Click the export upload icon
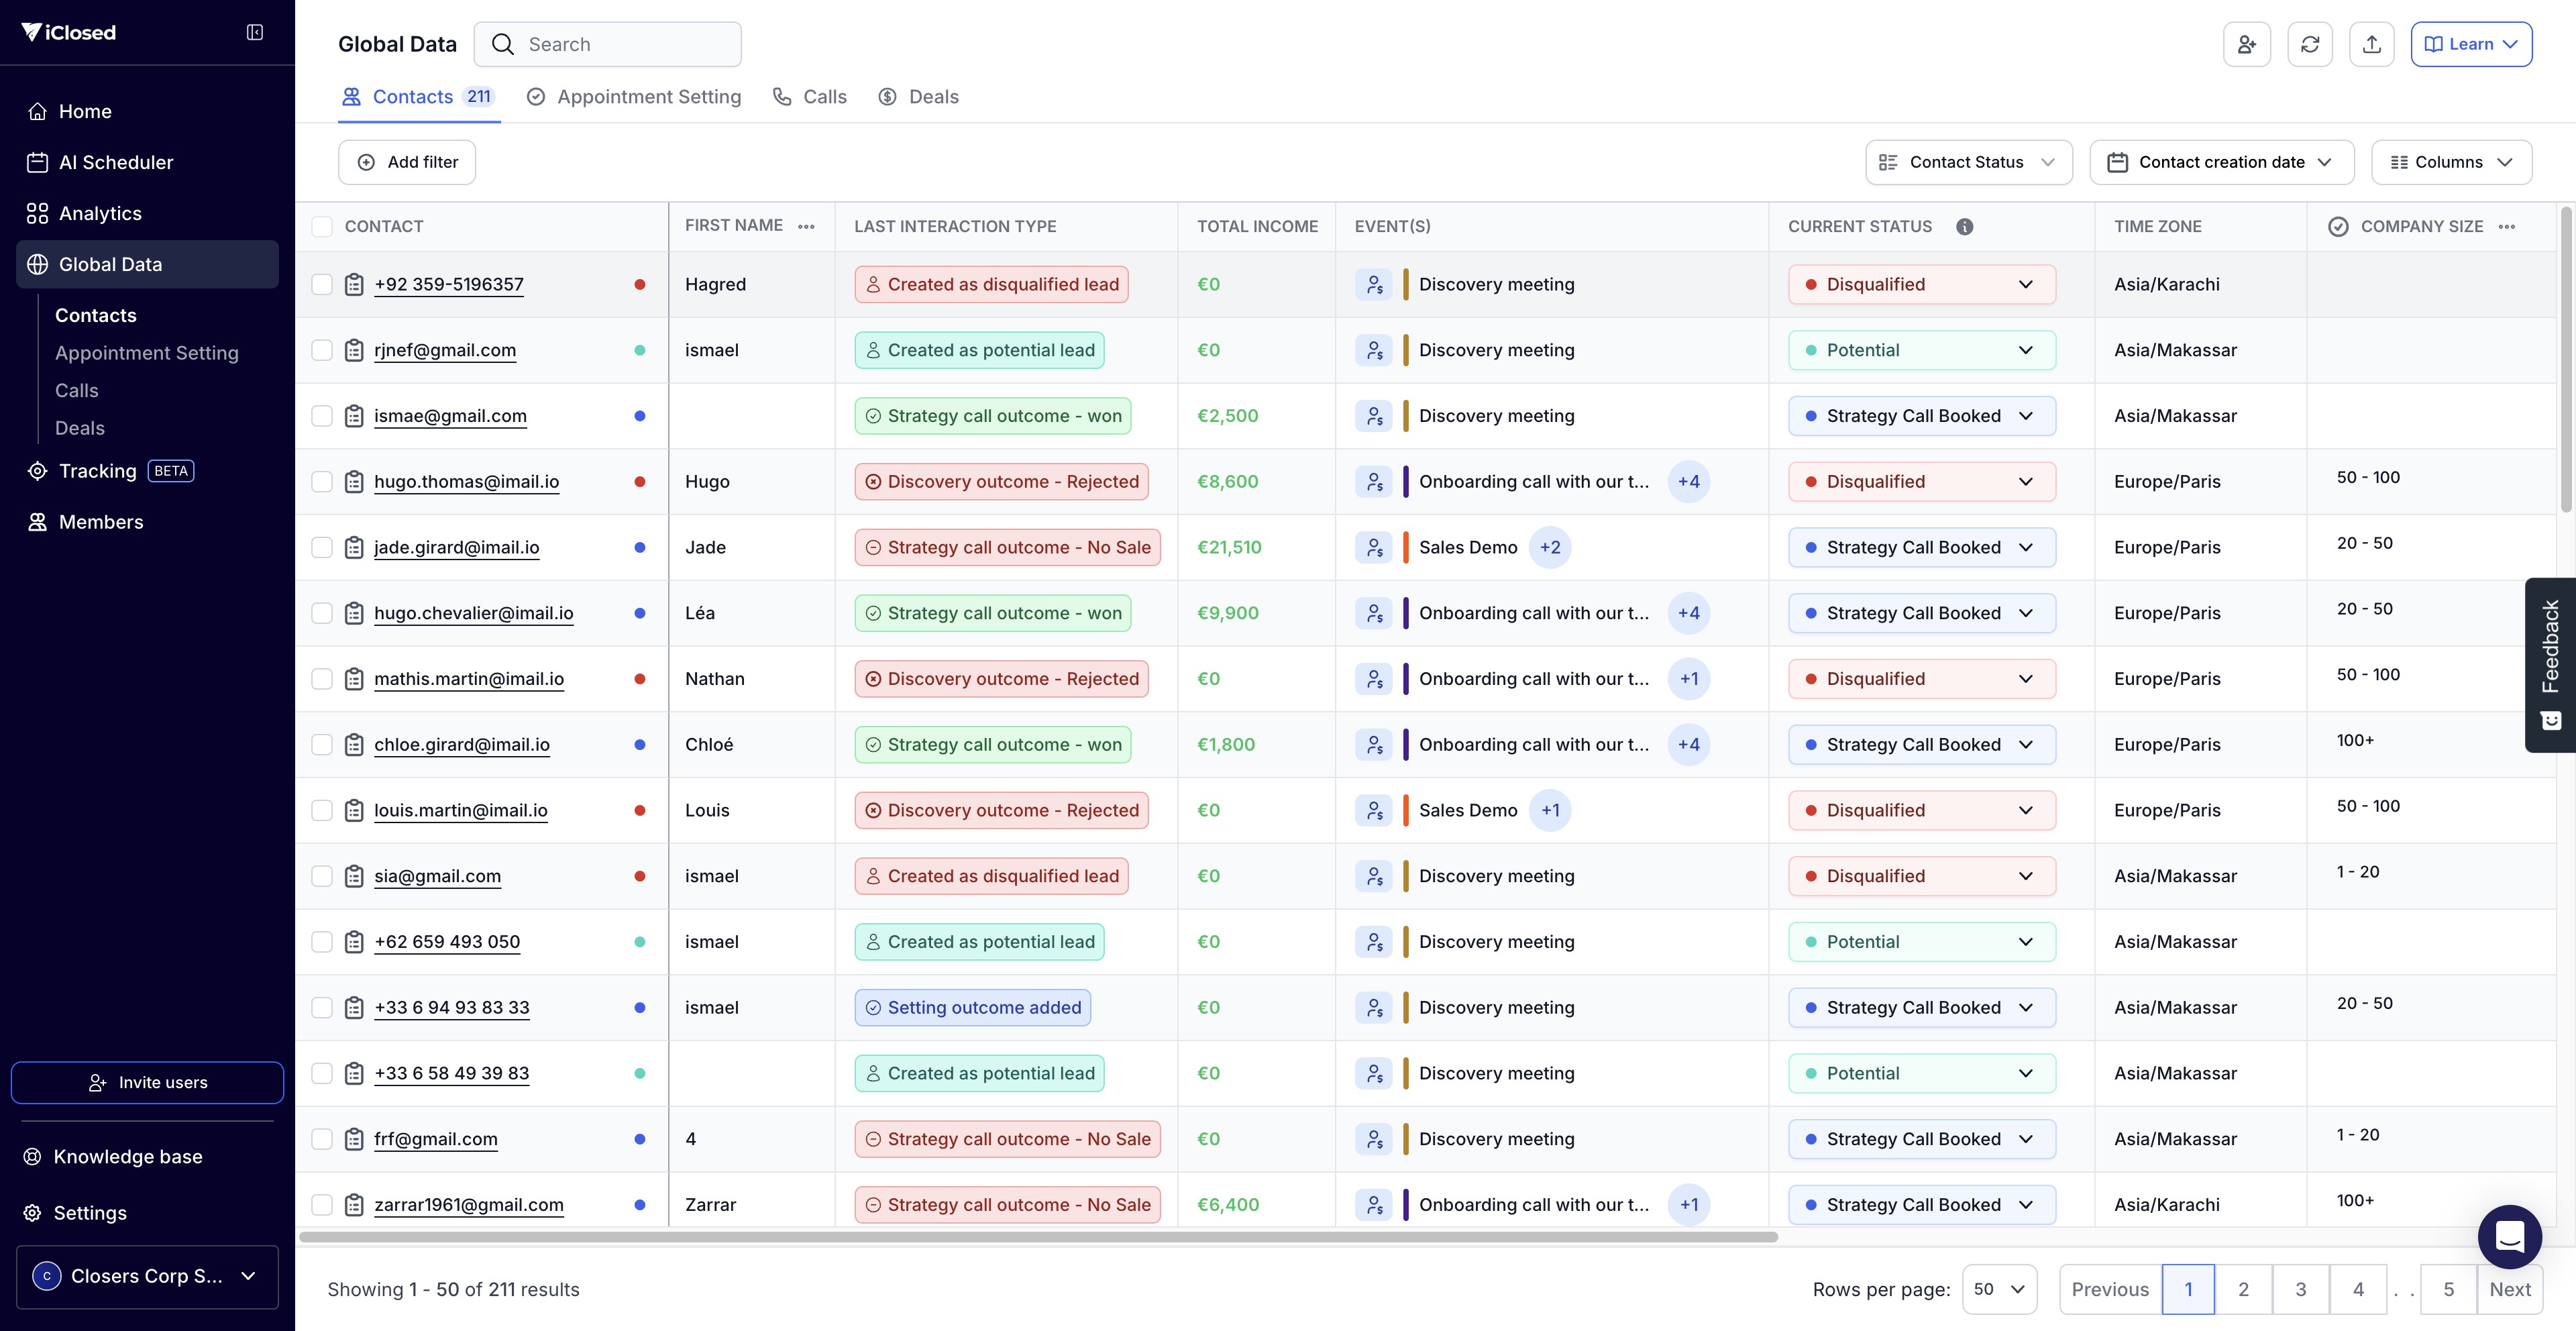Viewport: 2576px width, 1331px height. click(2371, 44)
